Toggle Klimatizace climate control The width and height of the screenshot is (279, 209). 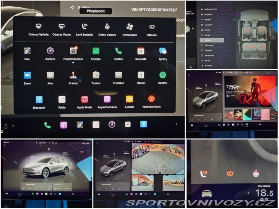tap(130, 27)
